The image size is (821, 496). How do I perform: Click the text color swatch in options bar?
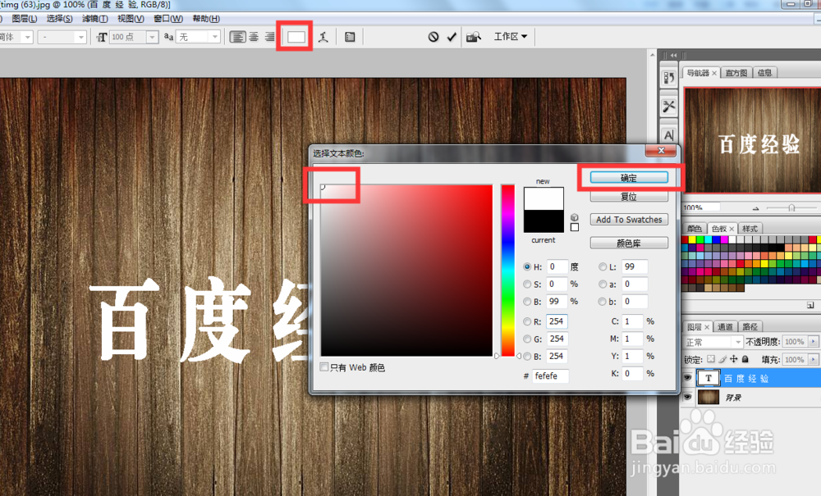click(296, 37)
